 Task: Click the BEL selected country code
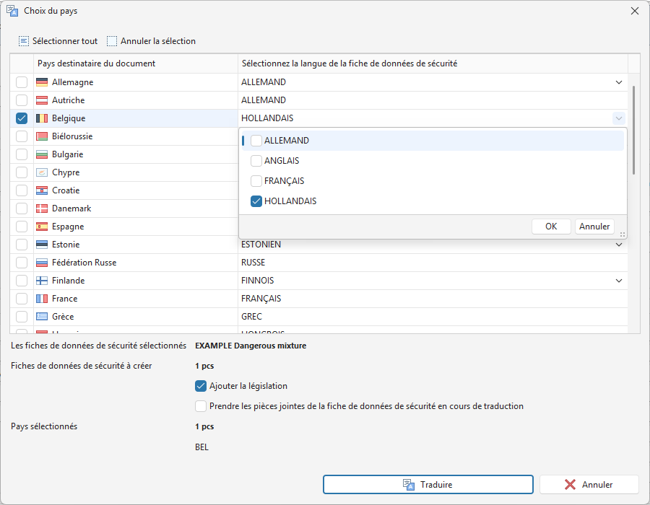click(x=202, y=447)
